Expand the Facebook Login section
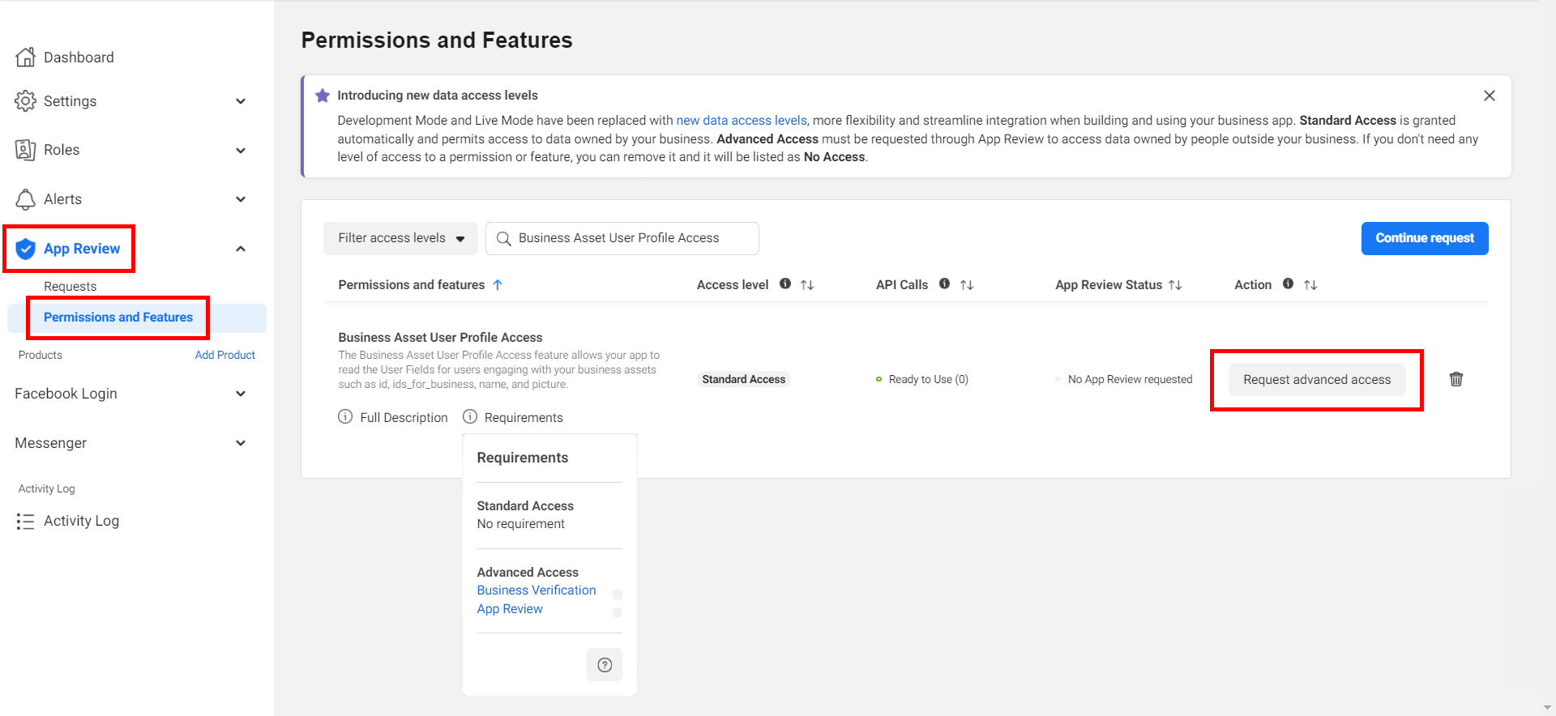This screenshot has width=1556, height=716. coord(240,394)
